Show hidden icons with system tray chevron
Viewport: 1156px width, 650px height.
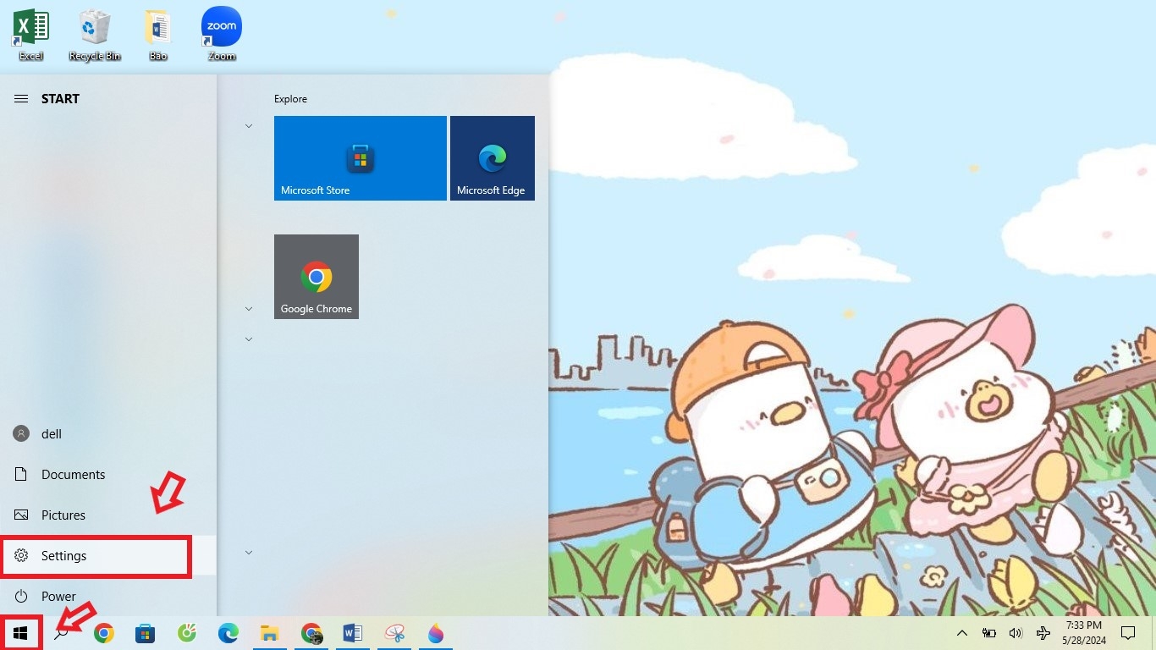pyautogui.click(x=961, y=633)
